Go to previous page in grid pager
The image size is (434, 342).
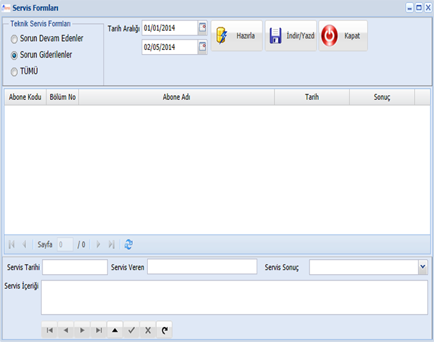click(x=25, y=244)
